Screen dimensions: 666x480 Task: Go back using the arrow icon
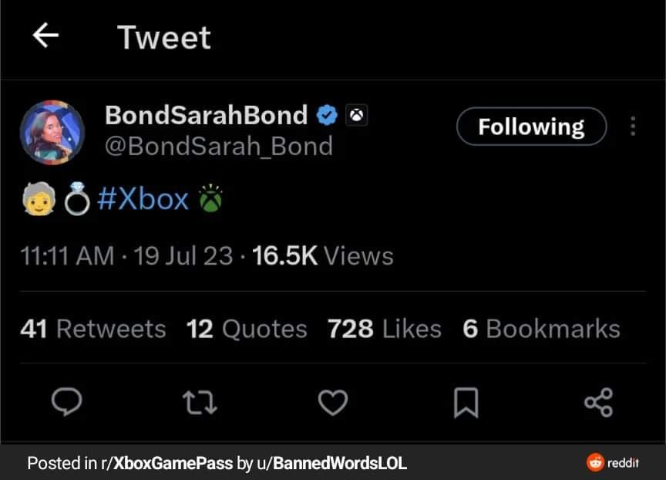(45, 35)
